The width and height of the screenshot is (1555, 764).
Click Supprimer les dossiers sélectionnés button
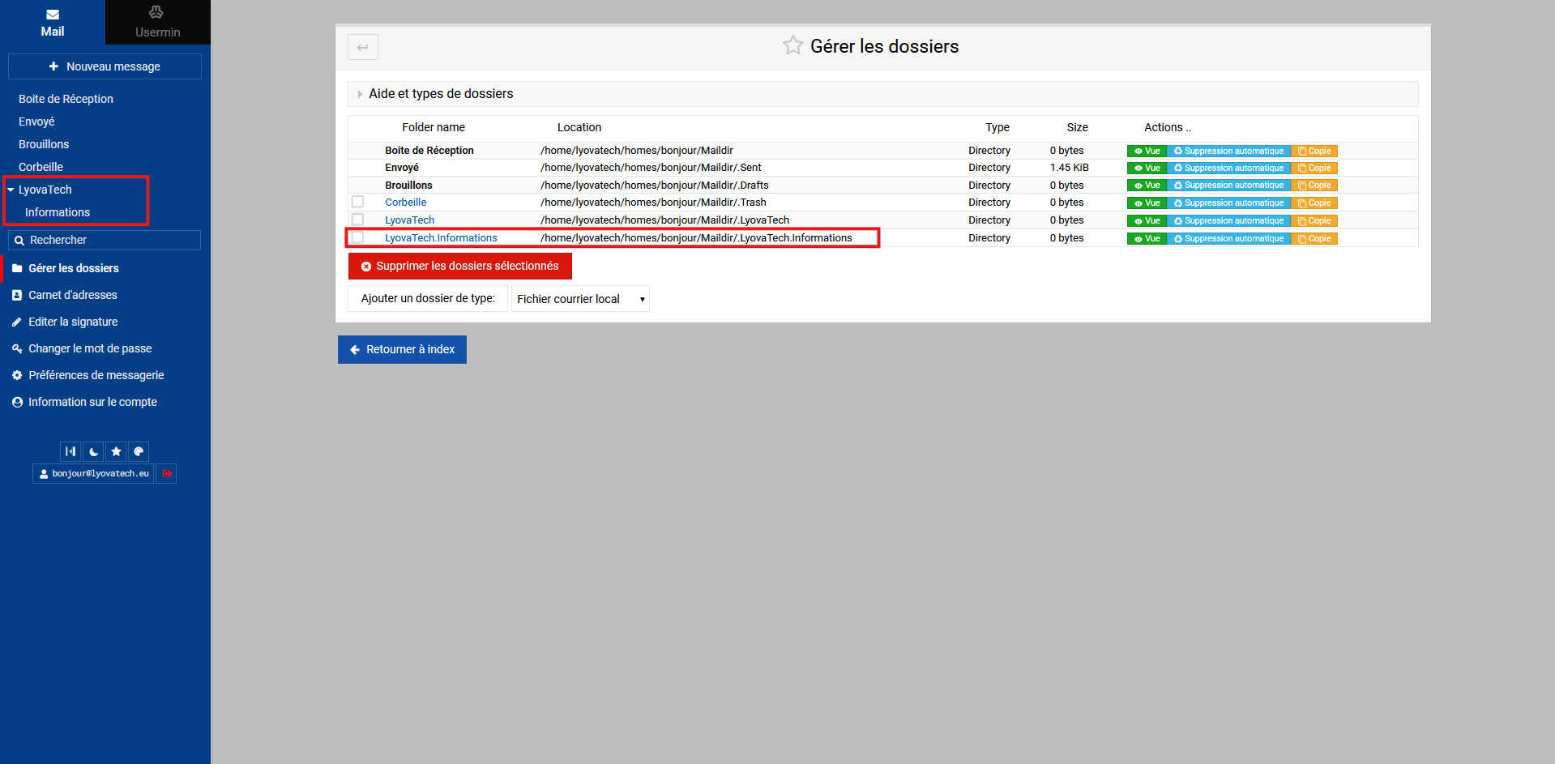pyautogui.click(x=459, y=266)
